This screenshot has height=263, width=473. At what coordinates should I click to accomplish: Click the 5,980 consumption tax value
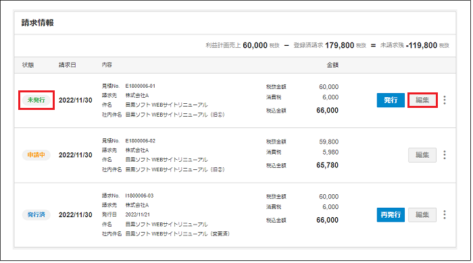click(x=330, y=152)
